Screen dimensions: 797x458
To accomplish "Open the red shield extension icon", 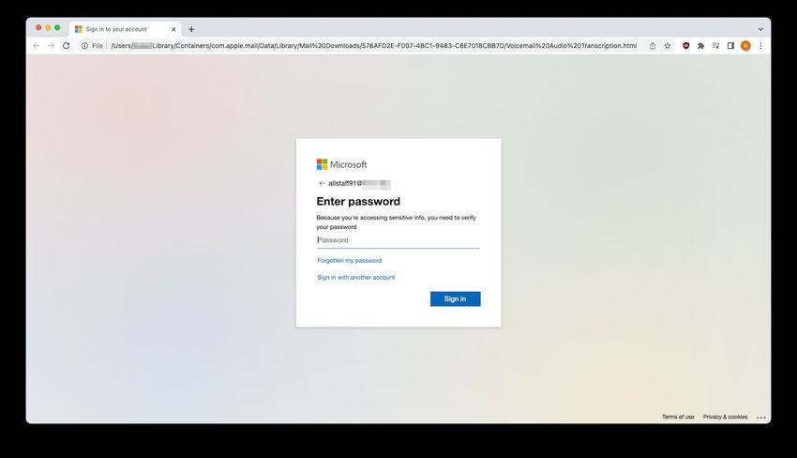I will tap(685, 46).
